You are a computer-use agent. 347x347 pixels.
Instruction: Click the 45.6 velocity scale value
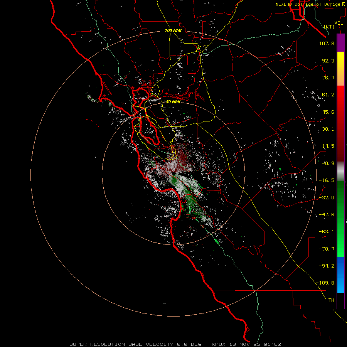[x=328, y=112]
